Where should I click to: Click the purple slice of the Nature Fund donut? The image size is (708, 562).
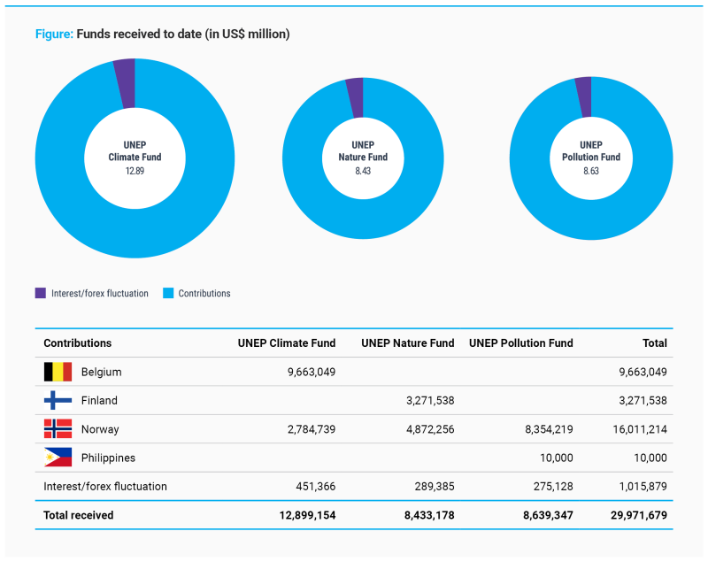pos(356,97)
